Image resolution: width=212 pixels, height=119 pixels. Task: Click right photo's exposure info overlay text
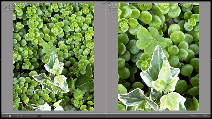click(149, 5)
